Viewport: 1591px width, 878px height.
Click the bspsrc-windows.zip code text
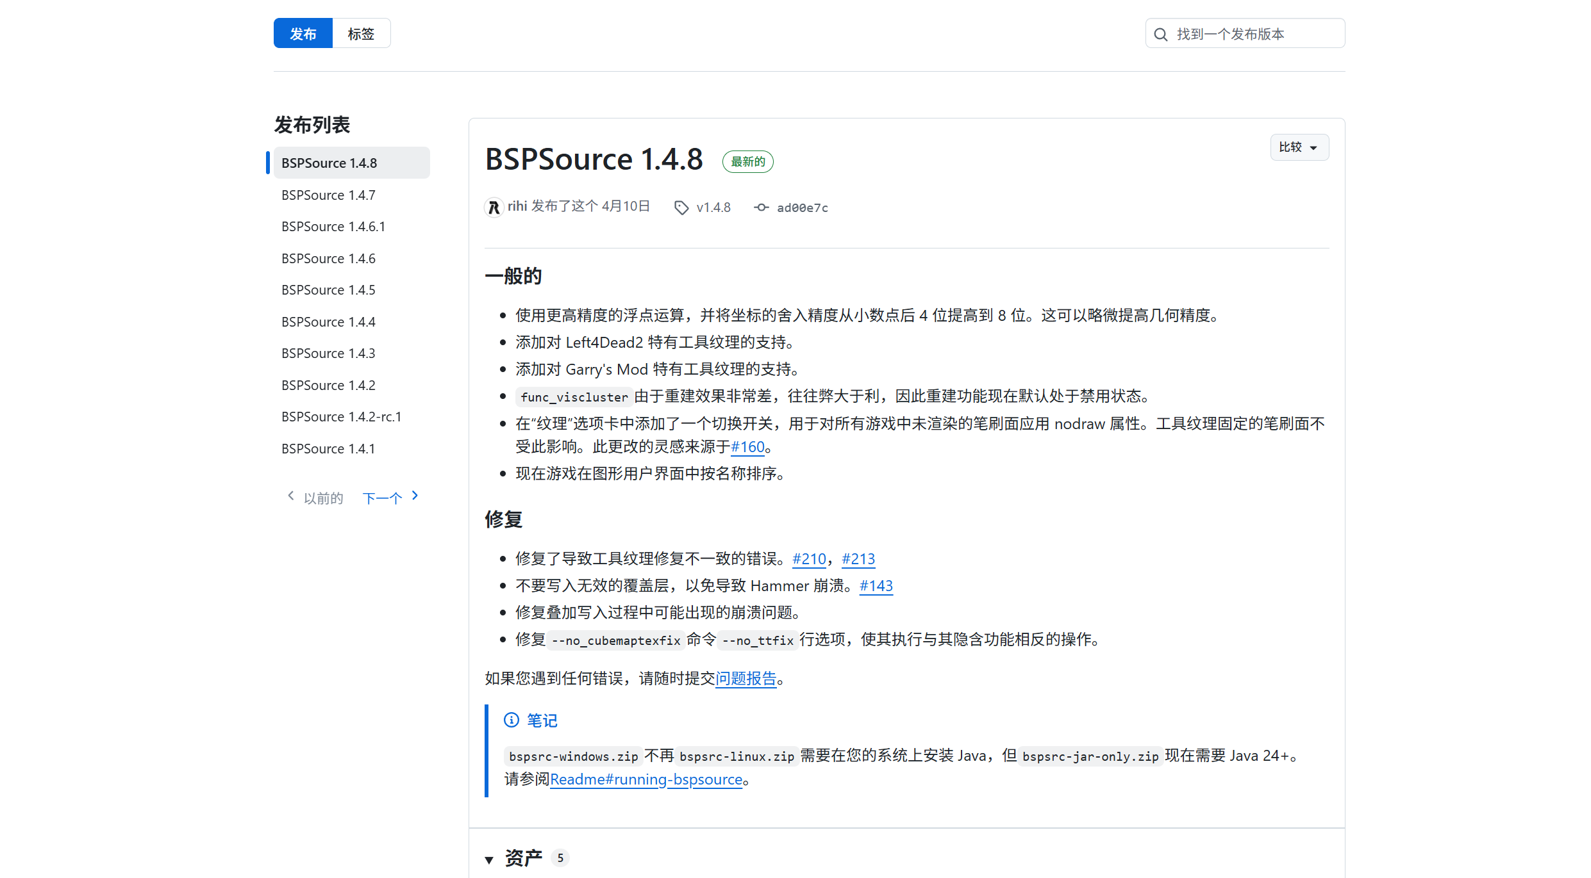pos(574,757)
